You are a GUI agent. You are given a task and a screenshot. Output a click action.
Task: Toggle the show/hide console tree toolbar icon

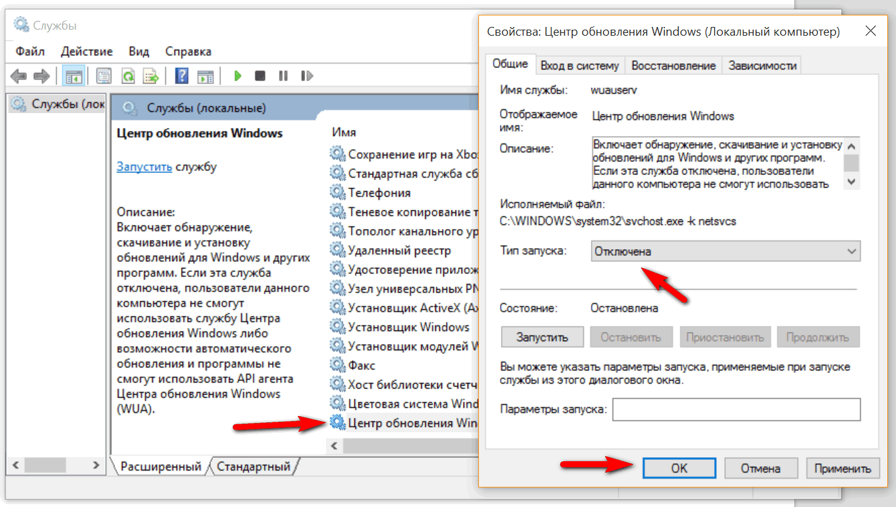73,76
